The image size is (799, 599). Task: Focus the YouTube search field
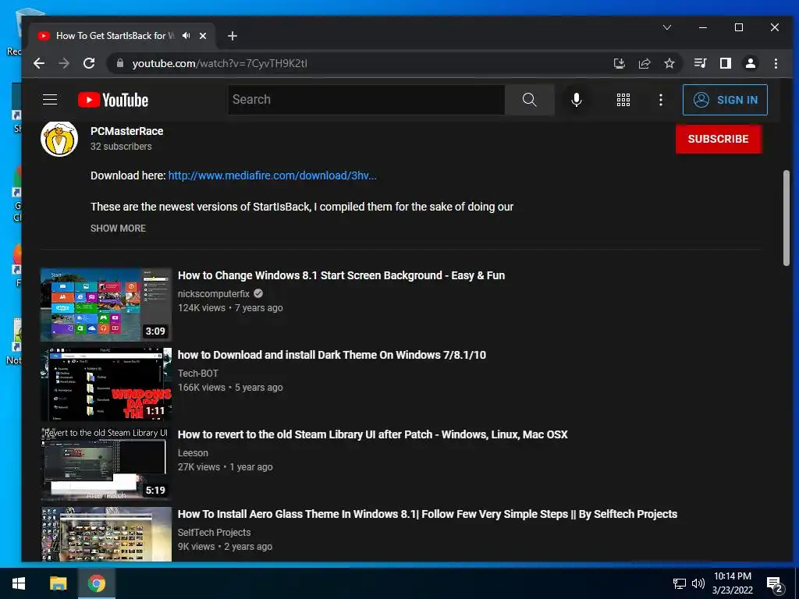366,100
